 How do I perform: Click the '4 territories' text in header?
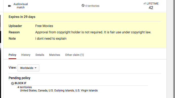(92, 6)
